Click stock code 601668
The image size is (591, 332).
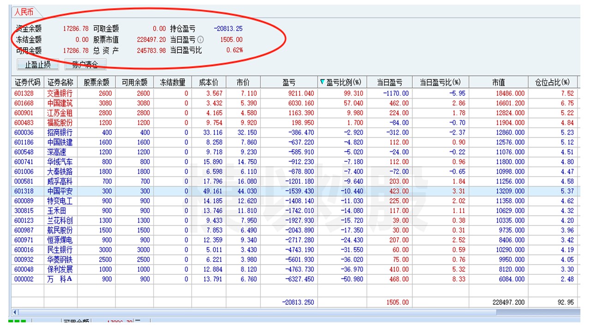click(24, 103)
